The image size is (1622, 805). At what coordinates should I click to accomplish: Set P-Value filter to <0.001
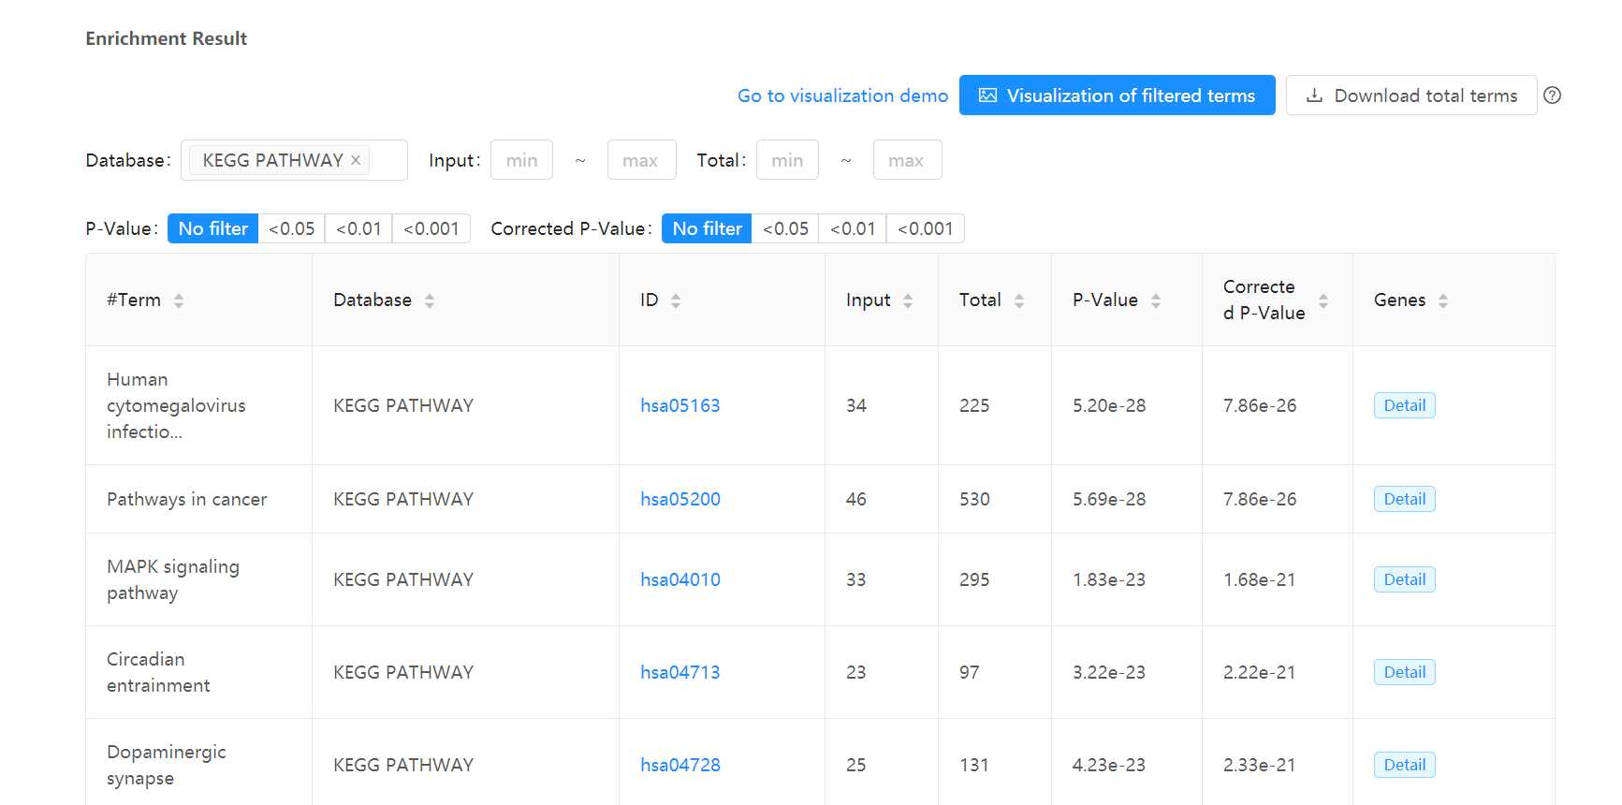(431, 228)
